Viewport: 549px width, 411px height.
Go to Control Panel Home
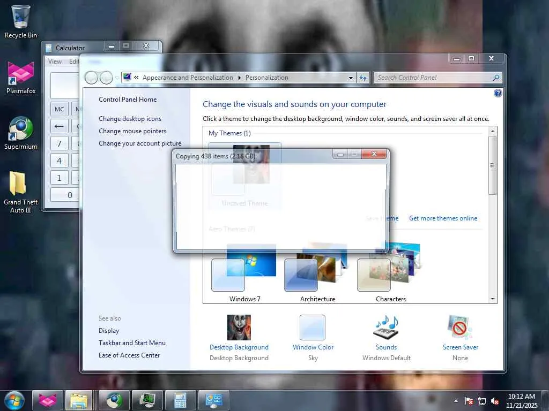click(128, 99)
